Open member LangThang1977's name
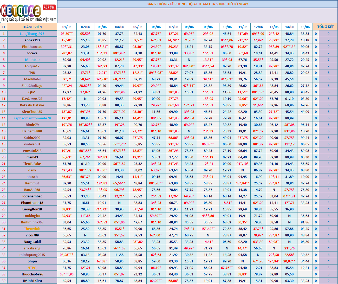 click(32, 34)
